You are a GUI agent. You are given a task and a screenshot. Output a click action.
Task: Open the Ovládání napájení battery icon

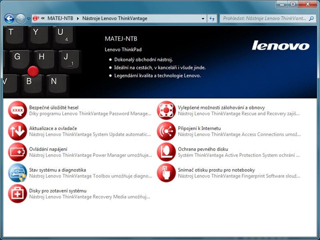17,152
